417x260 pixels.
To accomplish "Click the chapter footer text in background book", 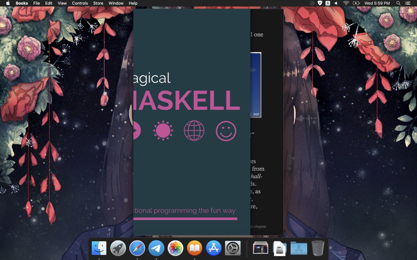I will (x=258, y=227).
